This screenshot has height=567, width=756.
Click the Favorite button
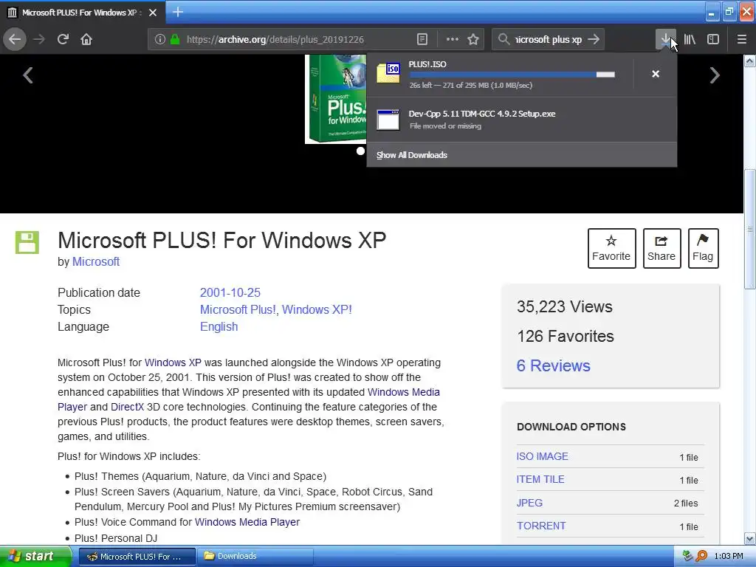[x=611, y=248]
